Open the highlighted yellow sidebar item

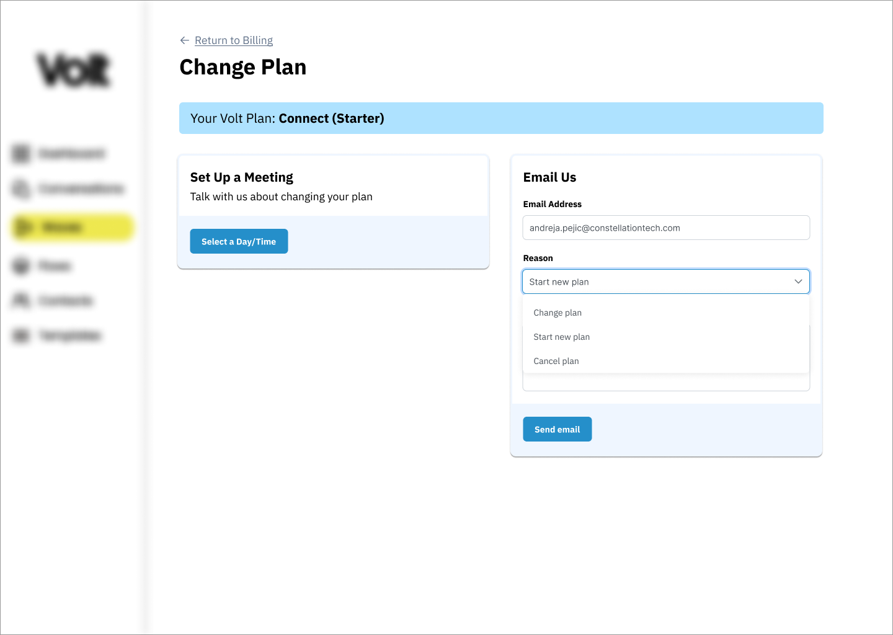(73, 228)
